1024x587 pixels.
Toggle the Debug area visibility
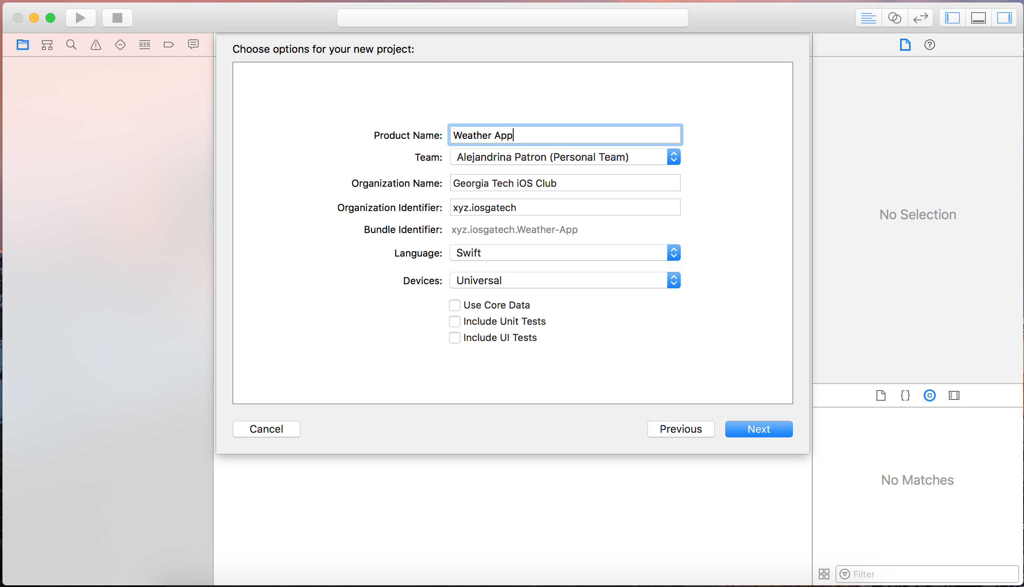978,18
